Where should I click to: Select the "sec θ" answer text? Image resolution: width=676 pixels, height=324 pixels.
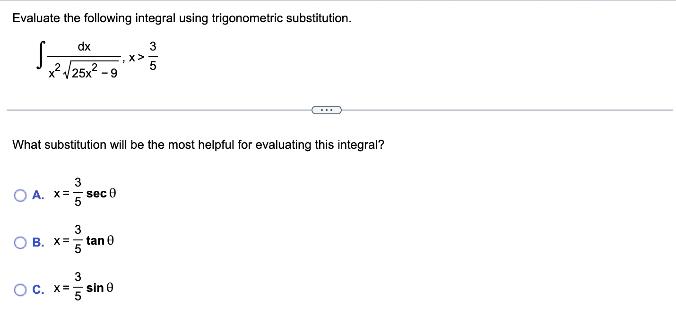[x=101, y=194]
